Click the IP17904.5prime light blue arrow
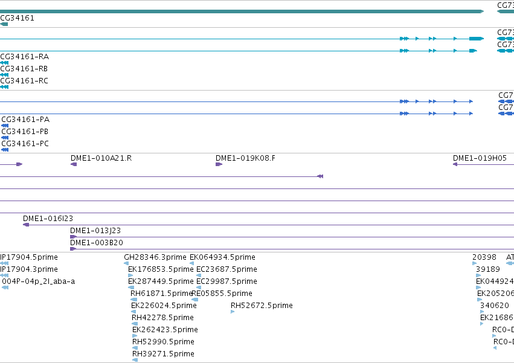The width and height of the screenshot is (514, 363). (x=4, y=263)
